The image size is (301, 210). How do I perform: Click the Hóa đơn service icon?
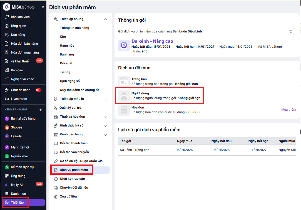pos(124,110)
